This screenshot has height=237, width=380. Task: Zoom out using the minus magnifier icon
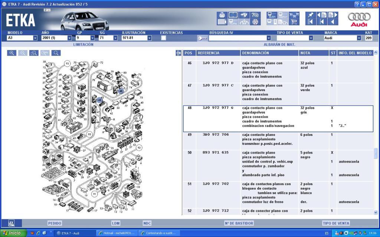pyautogui.click(x=23, y=53)
